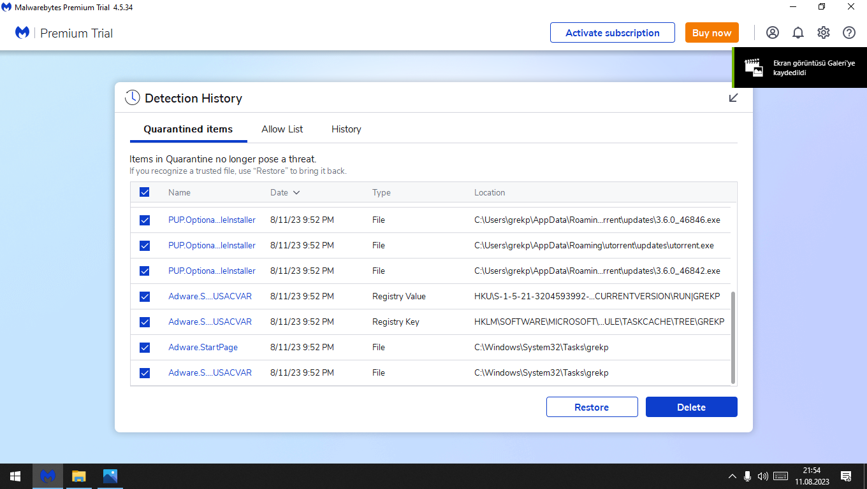
Task: Open the last Adware.S...USACVAR File detection link
Action: [210, 373]
